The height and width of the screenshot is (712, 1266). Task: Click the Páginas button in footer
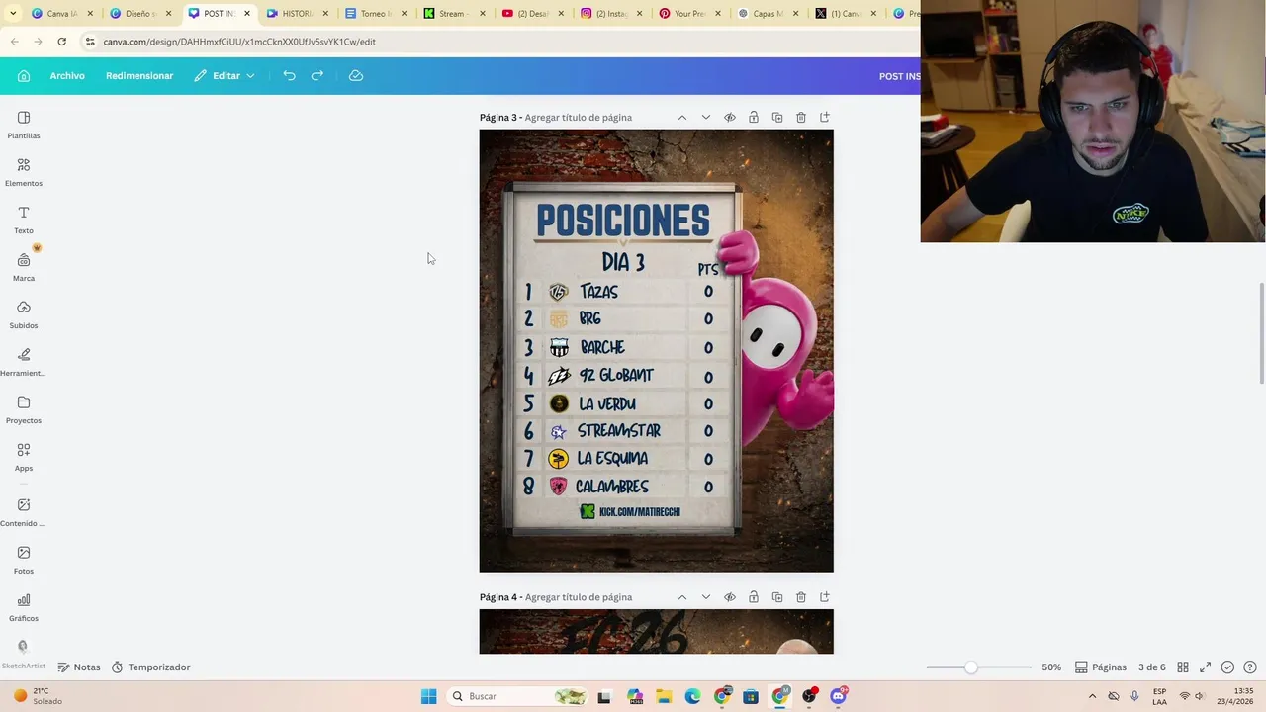coord(1101,667)
